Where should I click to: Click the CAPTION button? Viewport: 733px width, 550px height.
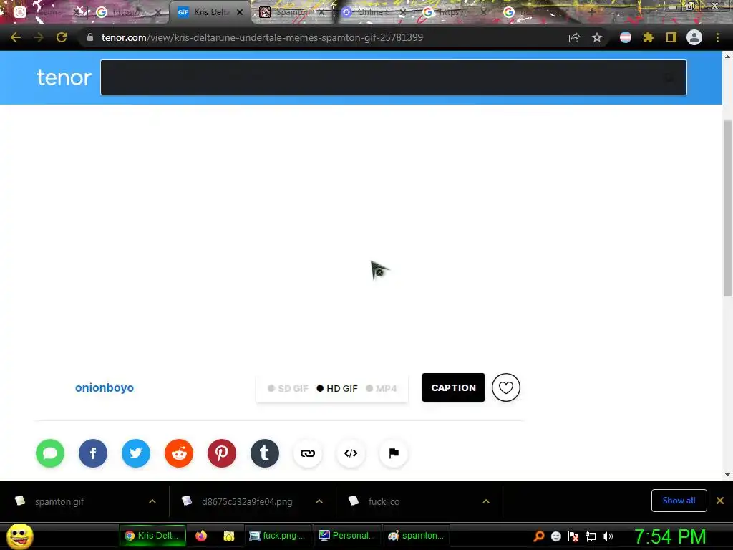[x=453, y=387]
